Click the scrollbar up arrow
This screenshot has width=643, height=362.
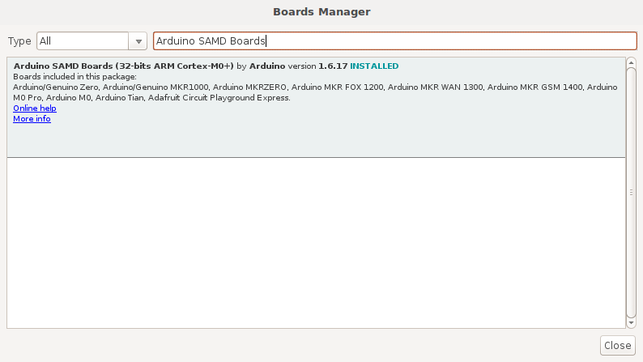[631, 62]
